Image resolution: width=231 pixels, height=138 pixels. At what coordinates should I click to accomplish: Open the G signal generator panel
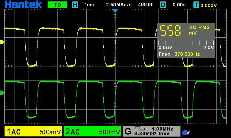(128, 131)
